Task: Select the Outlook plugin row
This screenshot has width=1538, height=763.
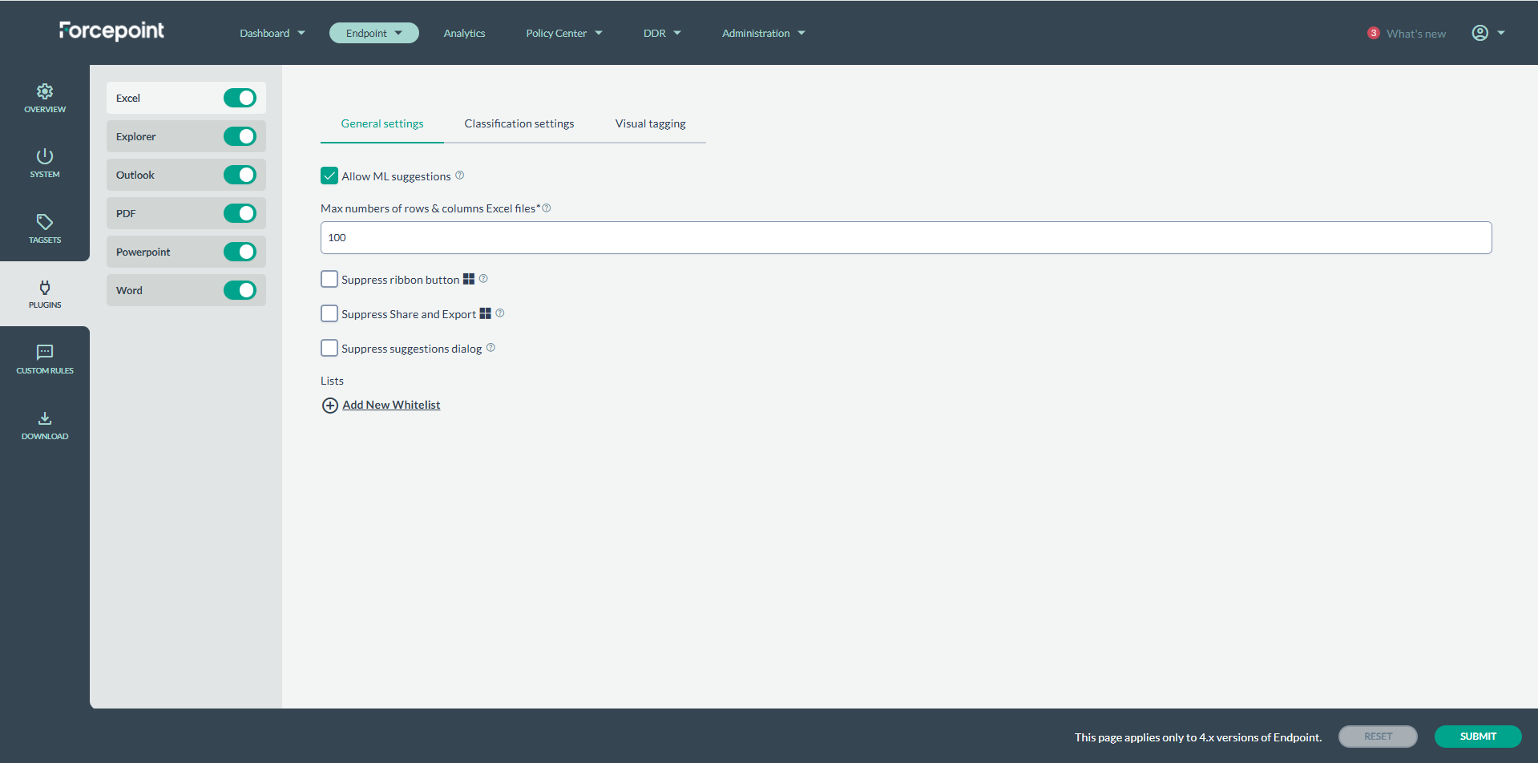Action: pos(186,175)
